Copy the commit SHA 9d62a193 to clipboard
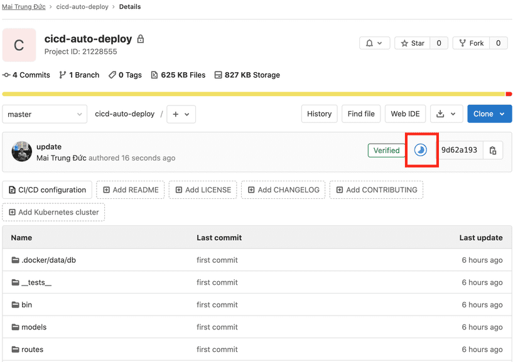The image size is (518, 362). pyautogui.click(x=492, y=150)
